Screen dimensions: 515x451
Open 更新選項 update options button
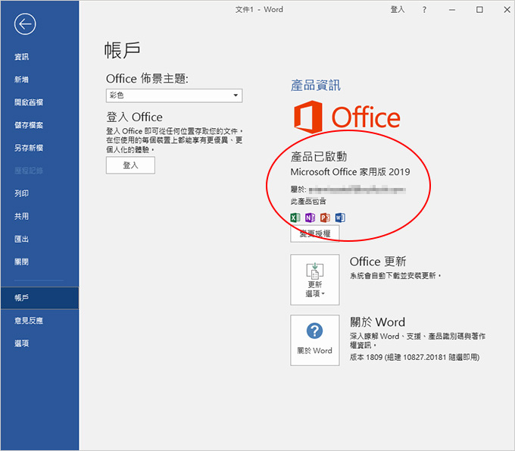click(x=315, y=280)
